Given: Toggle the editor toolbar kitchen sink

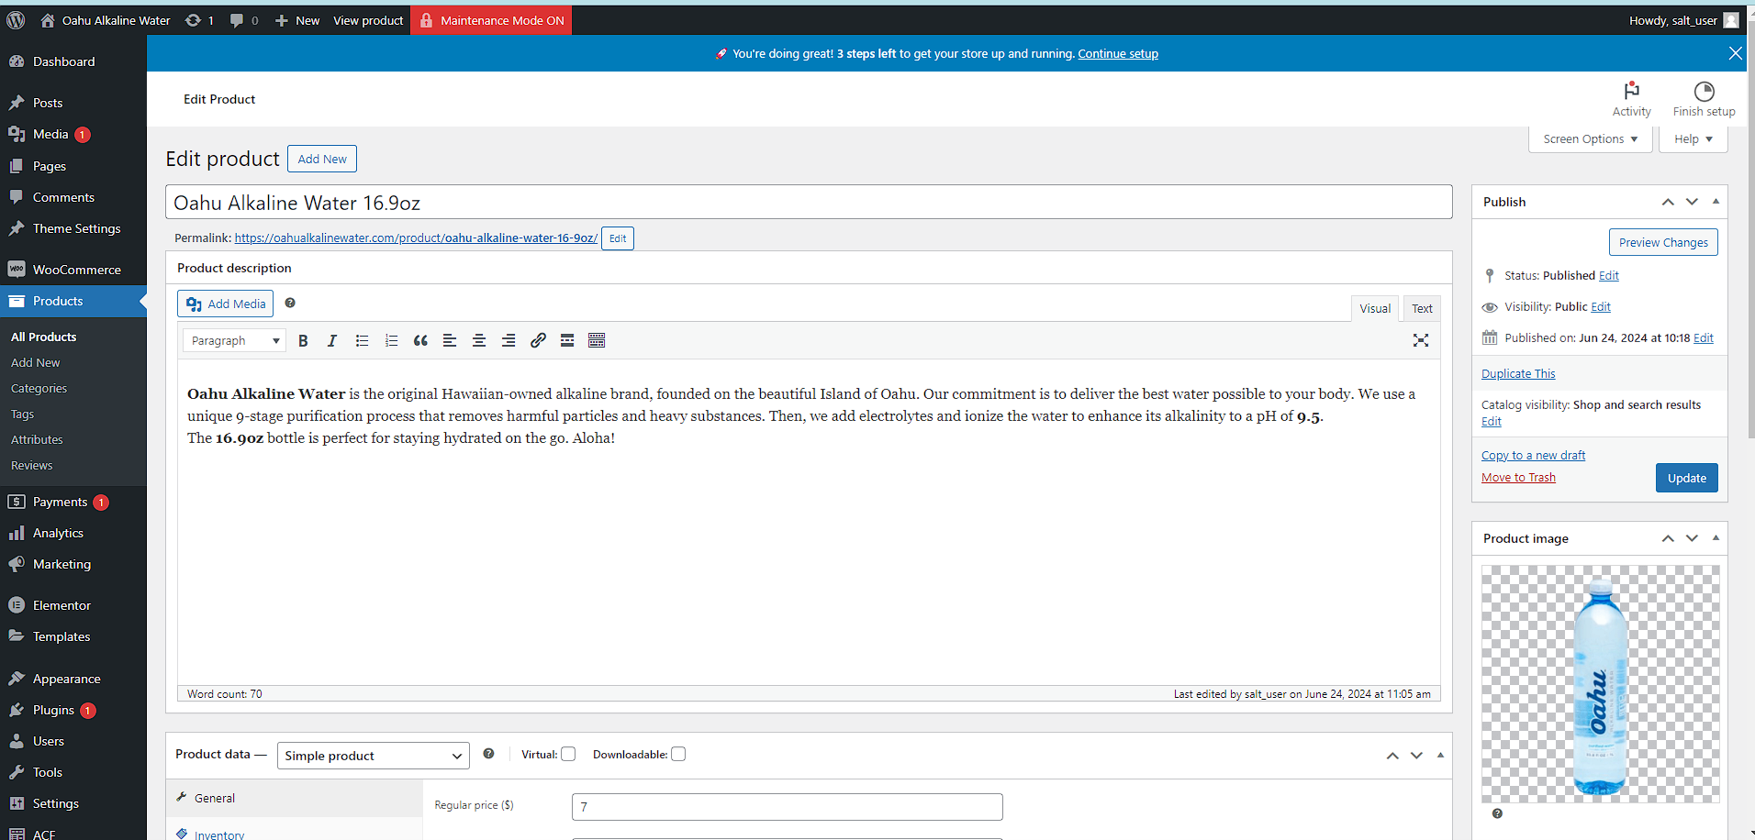Looking at the screenshot, I should pyautogui.click(x=597, y=340).
